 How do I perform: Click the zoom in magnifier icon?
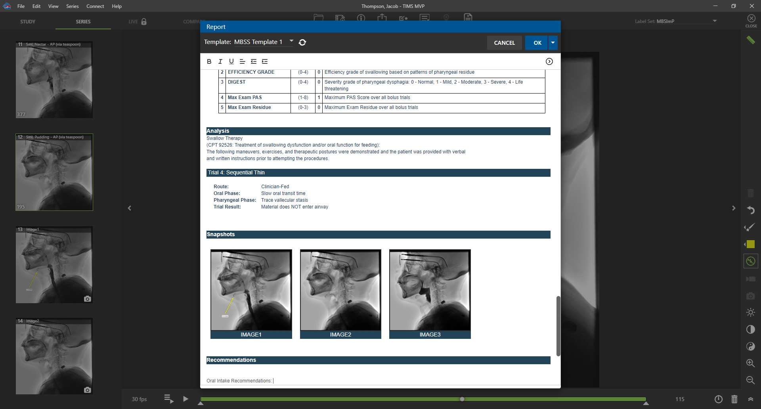coord(750,363)
